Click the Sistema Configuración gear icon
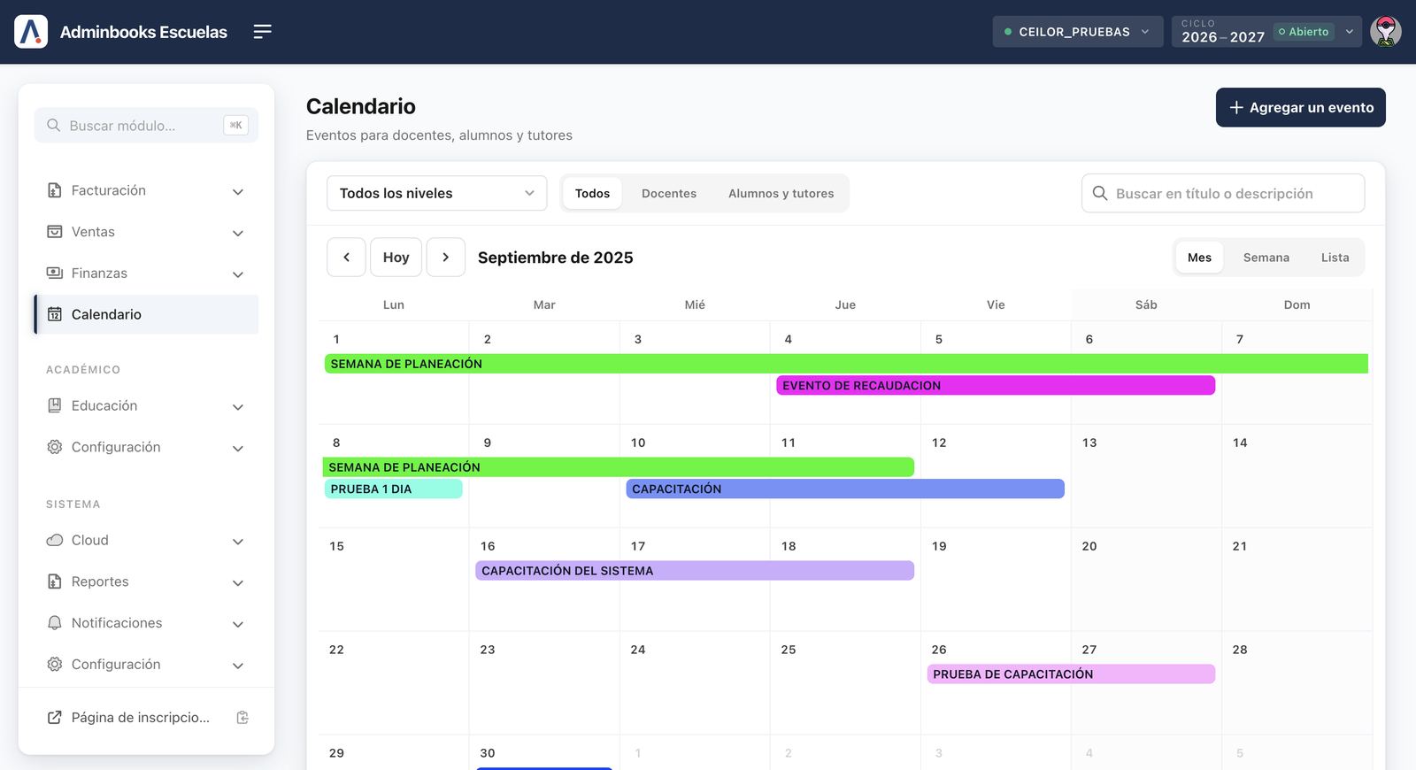The height and width of the screenshot is (770, 1416). coord(55,664)
